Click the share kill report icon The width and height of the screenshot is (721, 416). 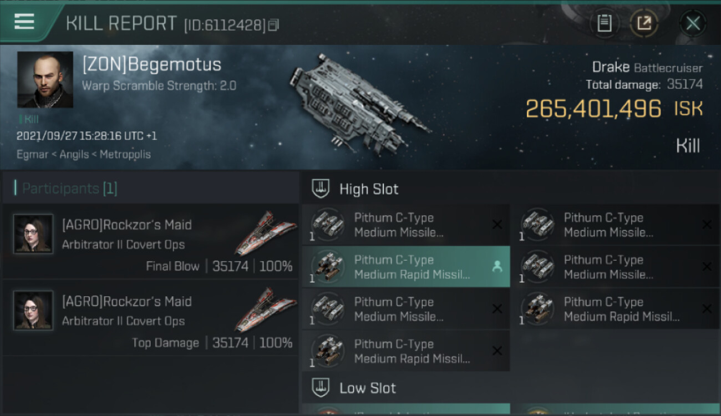(644, 23)
